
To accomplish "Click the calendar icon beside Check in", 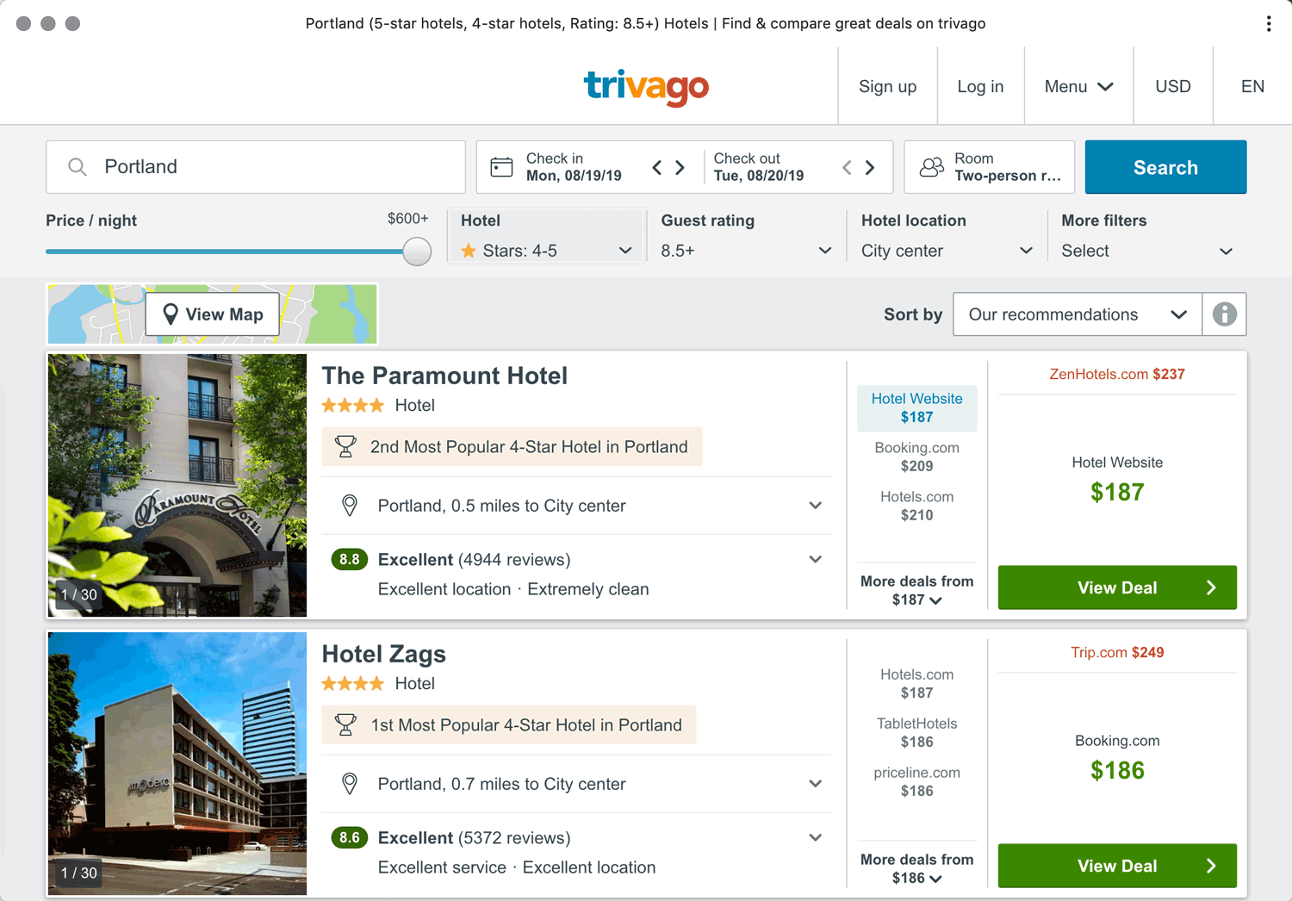I will 501,167.
